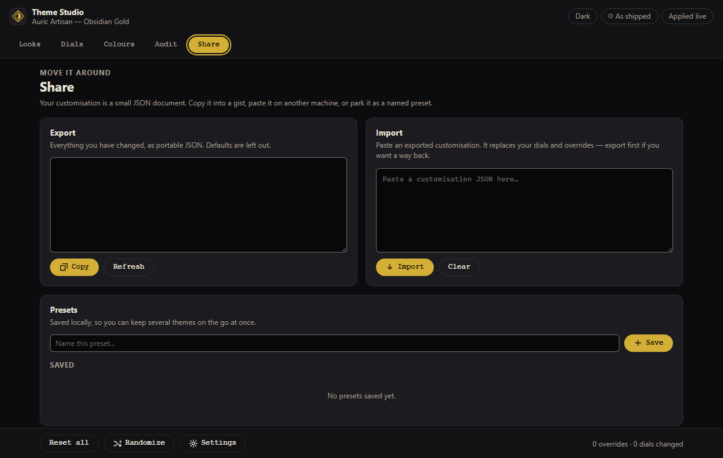The image size is (723, 458).
Task: Select the Share tab
Action: [208, 45]
